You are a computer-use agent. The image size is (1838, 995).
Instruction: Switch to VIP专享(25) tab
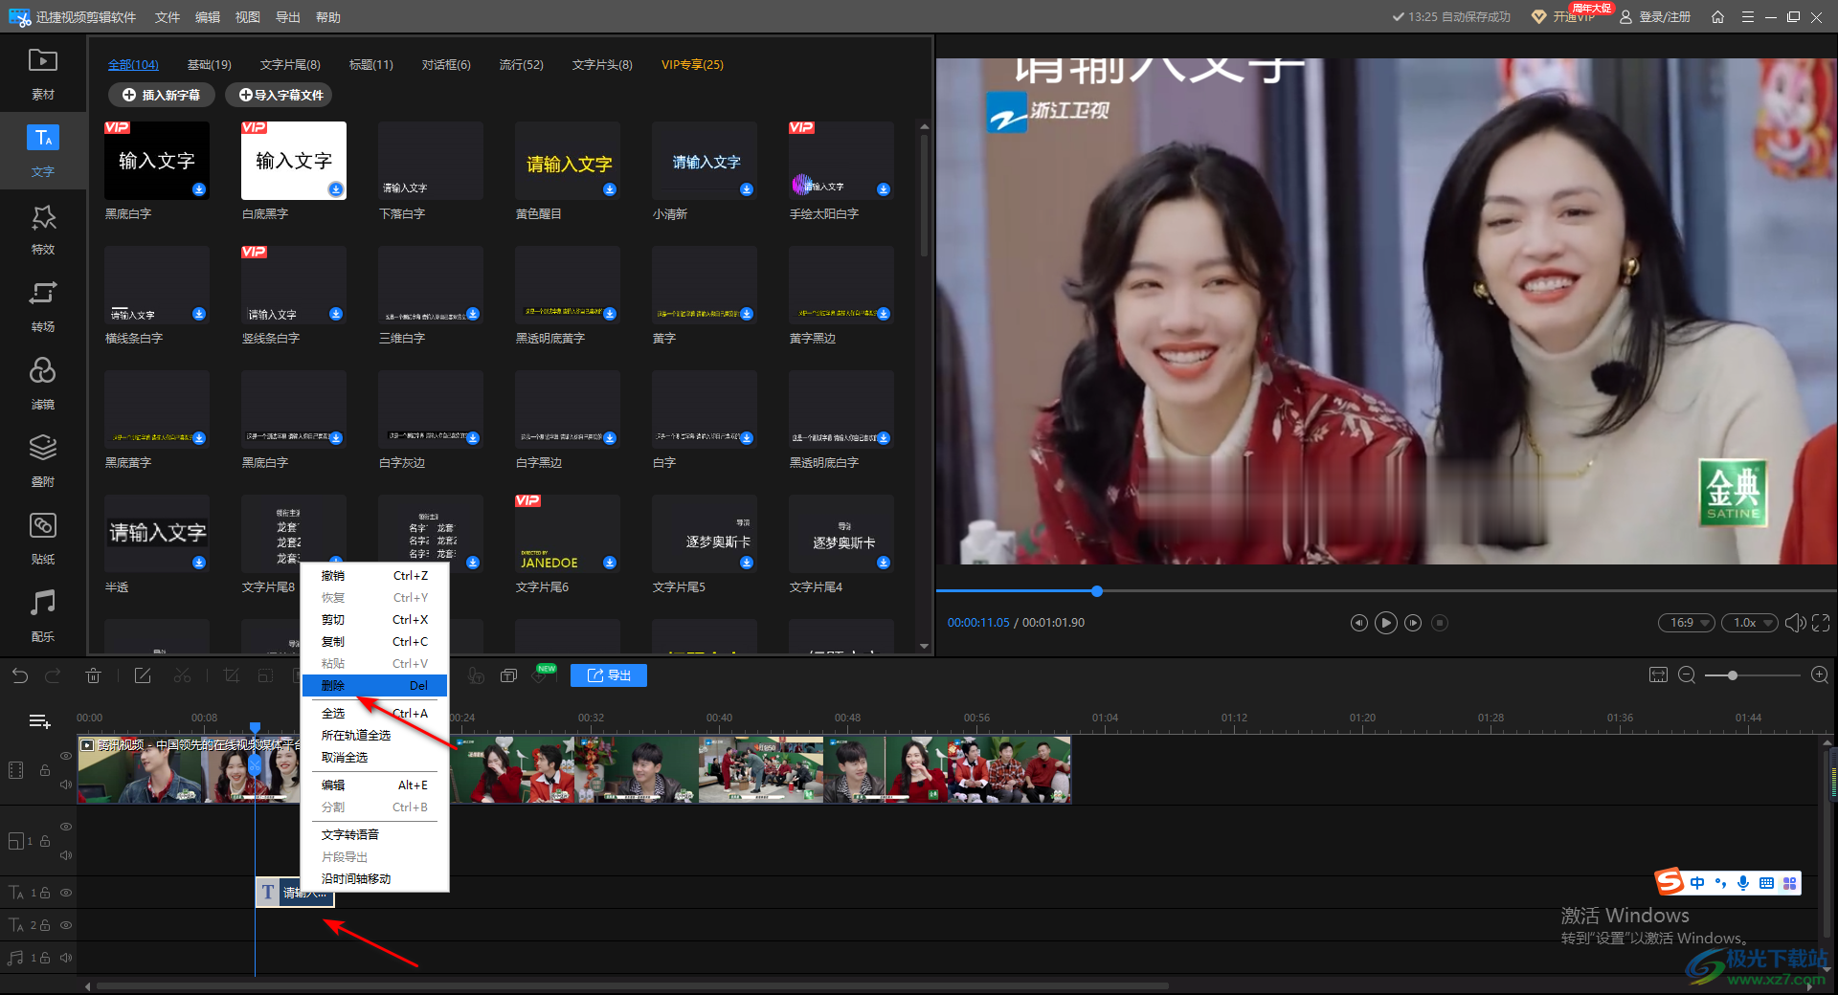692,65
